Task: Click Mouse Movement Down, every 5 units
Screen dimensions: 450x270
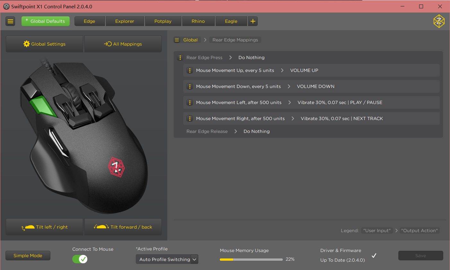Action: coord(238,86)
